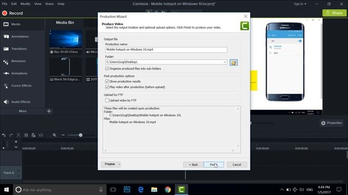Screen dimensions: 348x195
Task: Toggle Organize produced files into sub-folders
Action: (107, 69)
